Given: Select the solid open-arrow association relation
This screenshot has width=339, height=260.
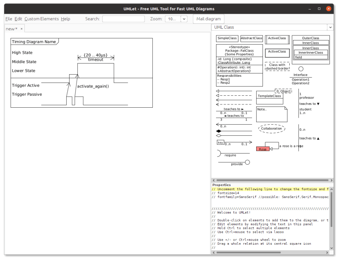Looking at the screenshot, I should tap(234, 100).
